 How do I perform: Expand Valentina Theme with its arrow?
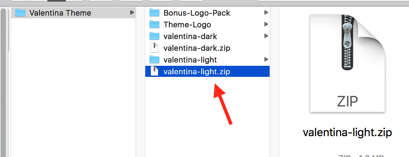coord(132,13)
